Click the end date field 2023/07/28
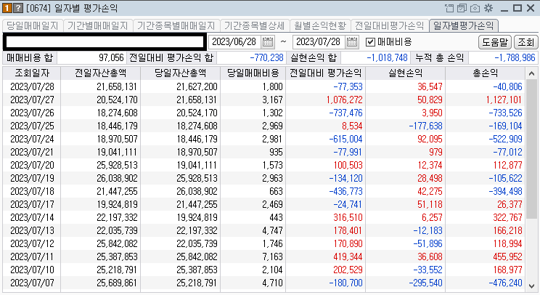Screen dimensions: 540x295 [319, 42]
